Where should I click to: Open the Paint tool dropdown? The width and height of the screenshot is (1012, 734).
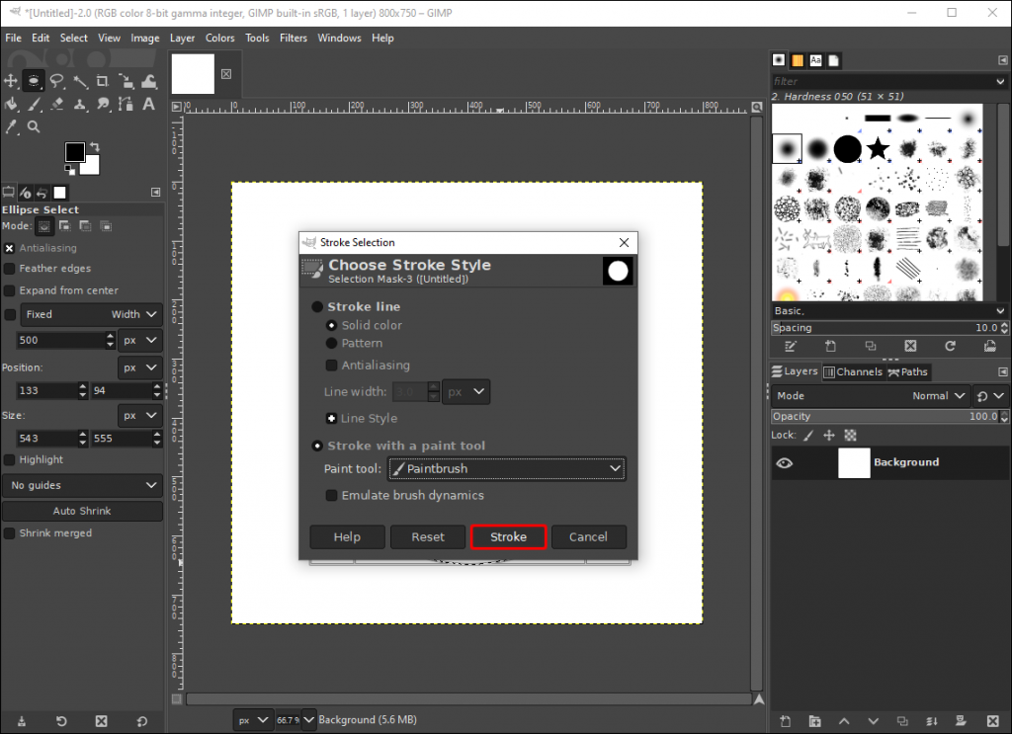(x=506, y=468)
